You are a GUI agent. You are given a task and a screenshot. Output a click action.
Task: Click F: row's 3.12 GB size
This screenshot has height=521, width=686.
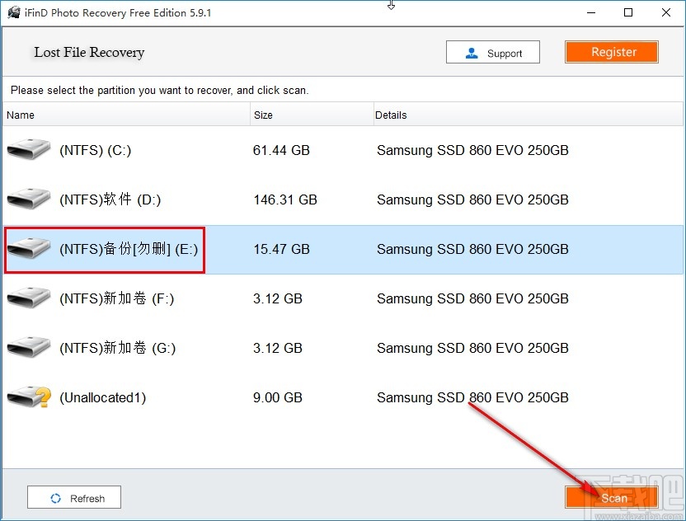coord(278,298)
